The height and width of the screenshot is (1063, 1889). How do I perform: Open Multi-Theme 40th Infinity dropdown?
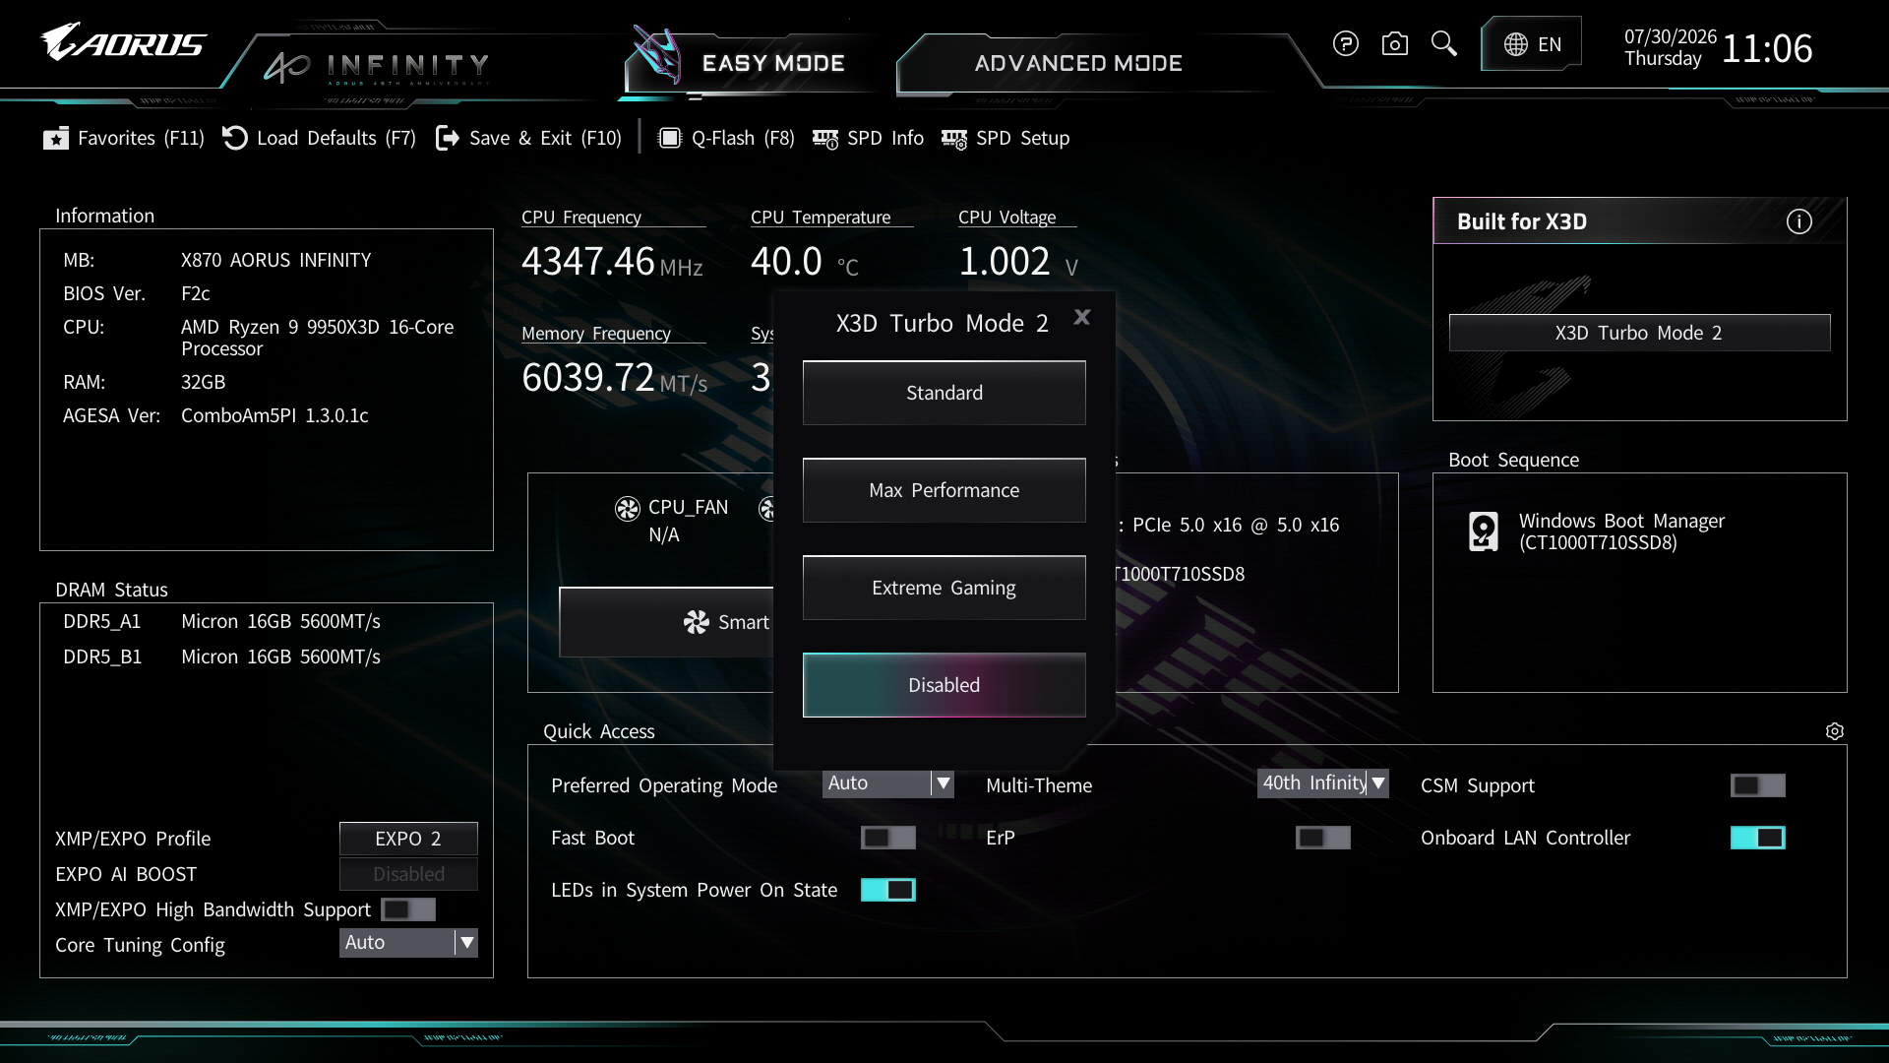(1323, 783)
